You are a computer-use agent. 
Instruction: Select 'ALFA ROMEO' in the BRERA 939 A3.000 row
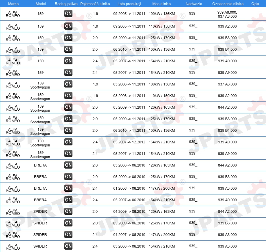(x=13, y=189)
